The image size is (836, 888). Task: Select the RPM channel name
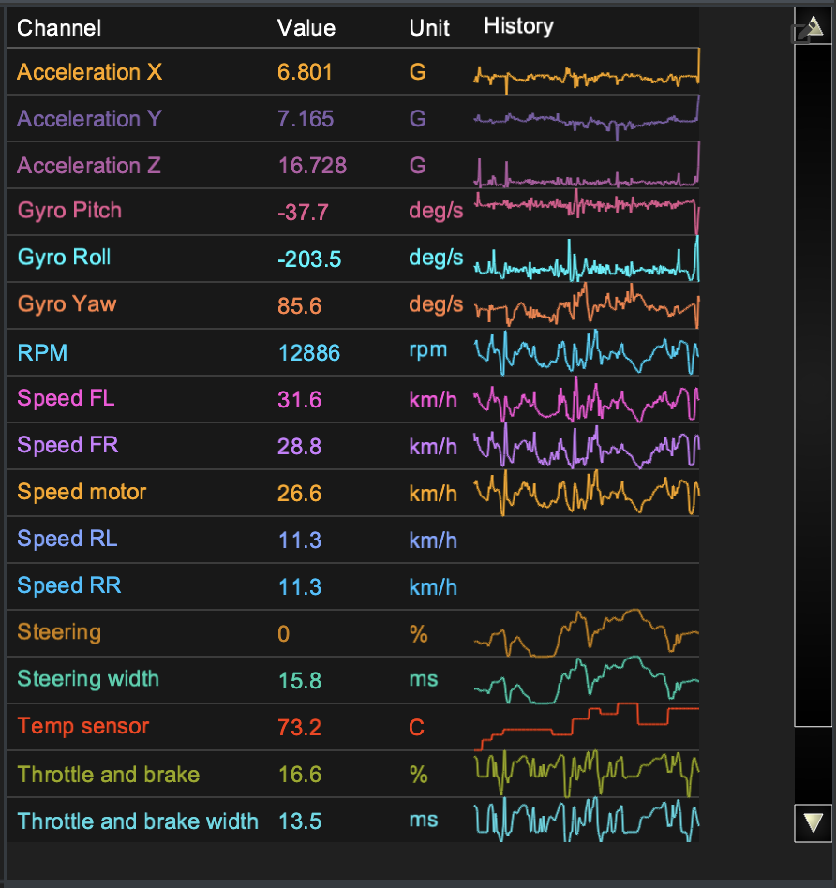click(x=42, y=353)
